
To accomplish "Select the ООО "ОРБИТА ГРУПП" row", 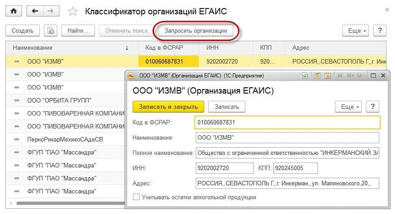I will click(x=65, y=100).
